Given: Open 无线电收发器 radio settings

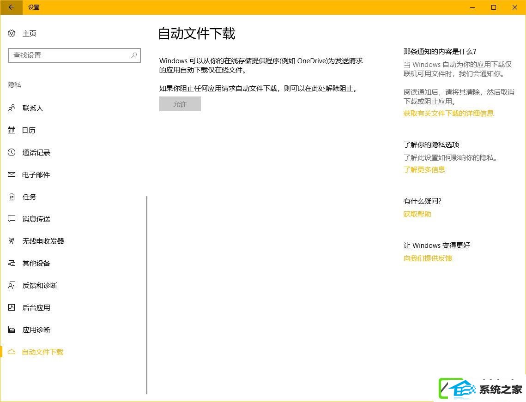Looking at the screenshot, I should [43, 241].
